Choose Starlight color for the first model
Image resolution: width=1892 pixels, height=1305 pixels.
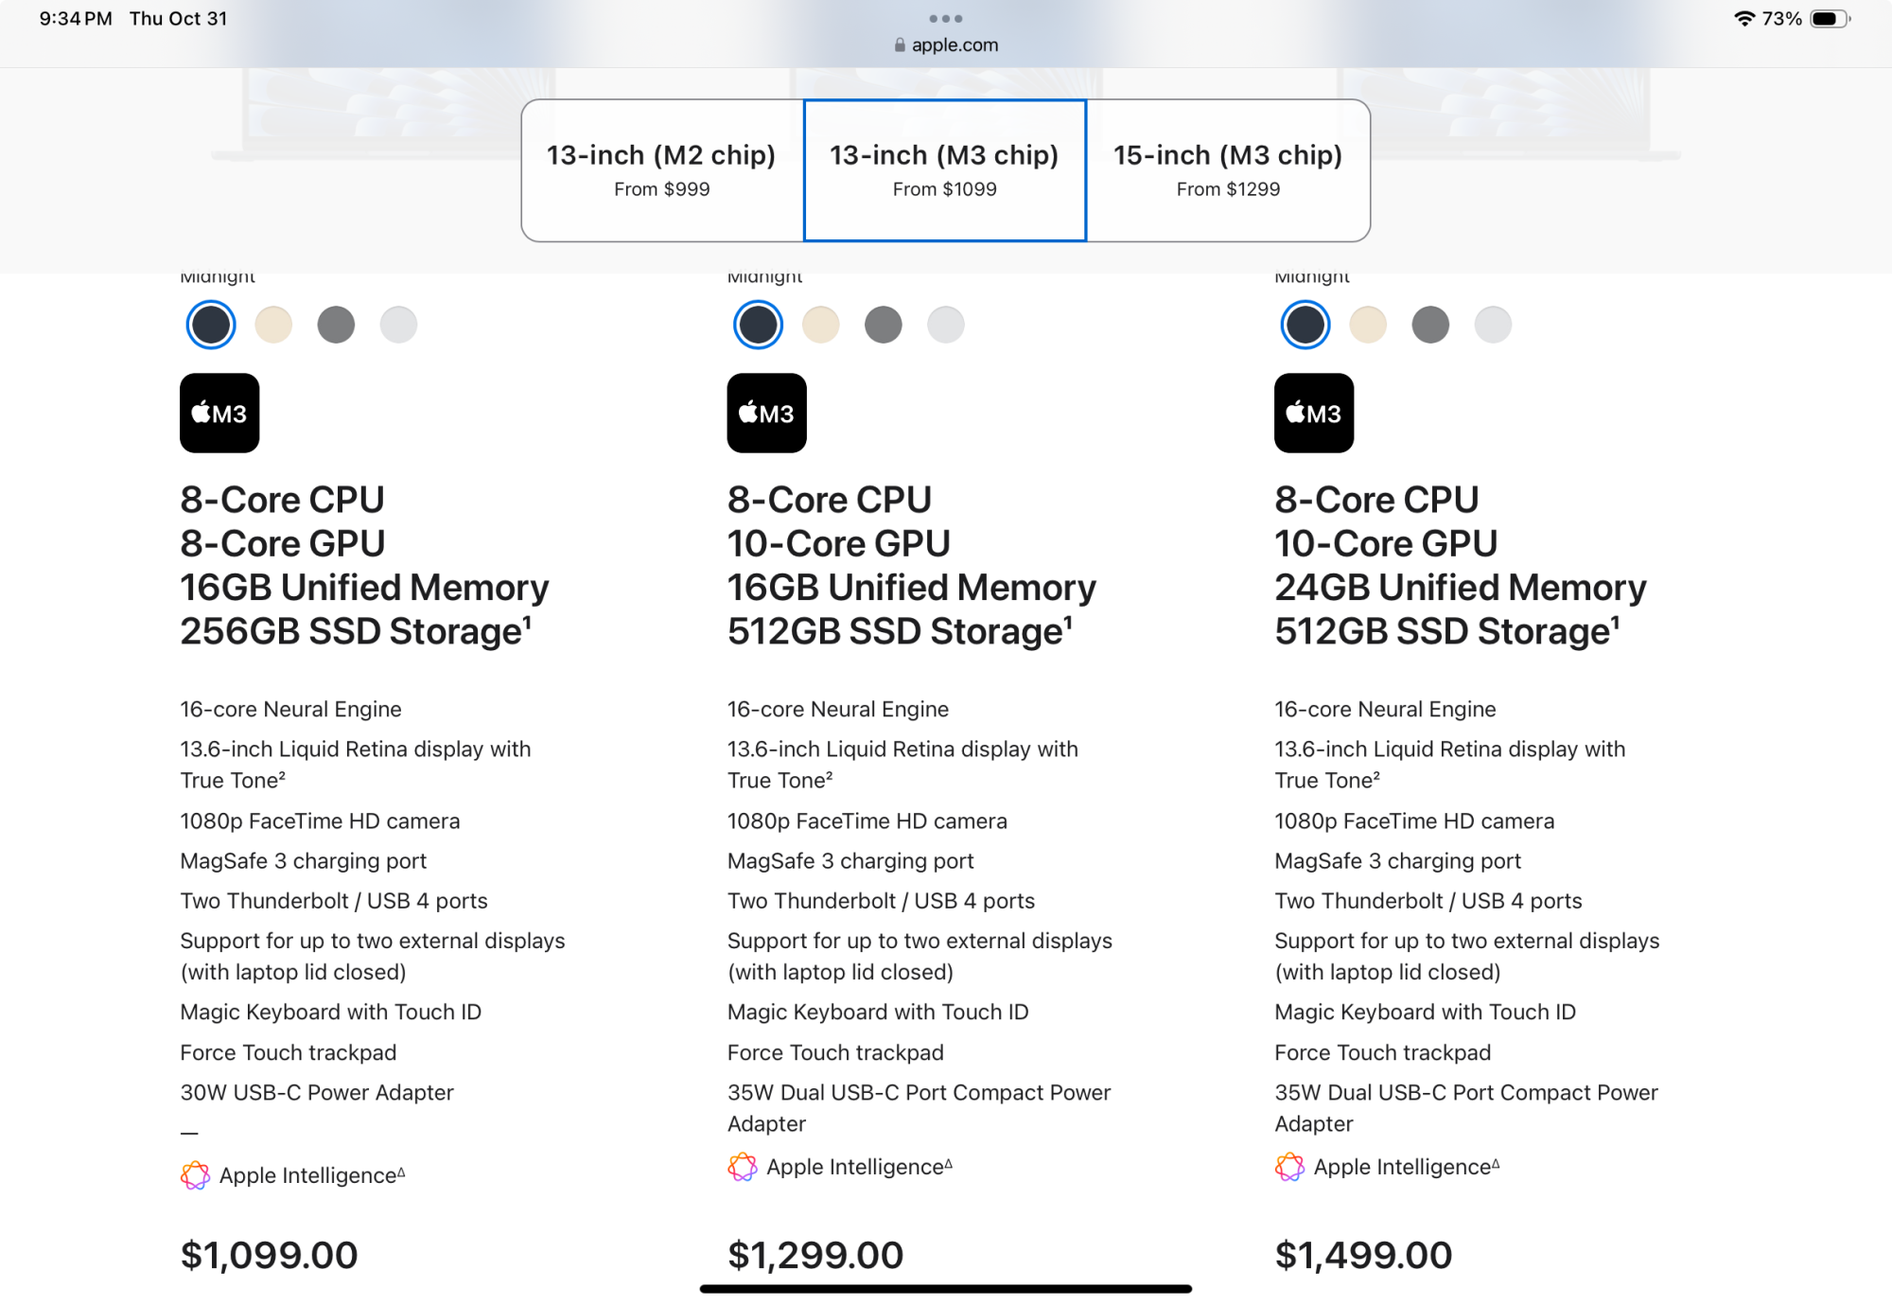coord(273,325)
